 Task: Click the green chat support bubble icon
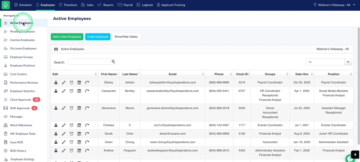pos(350,159)
